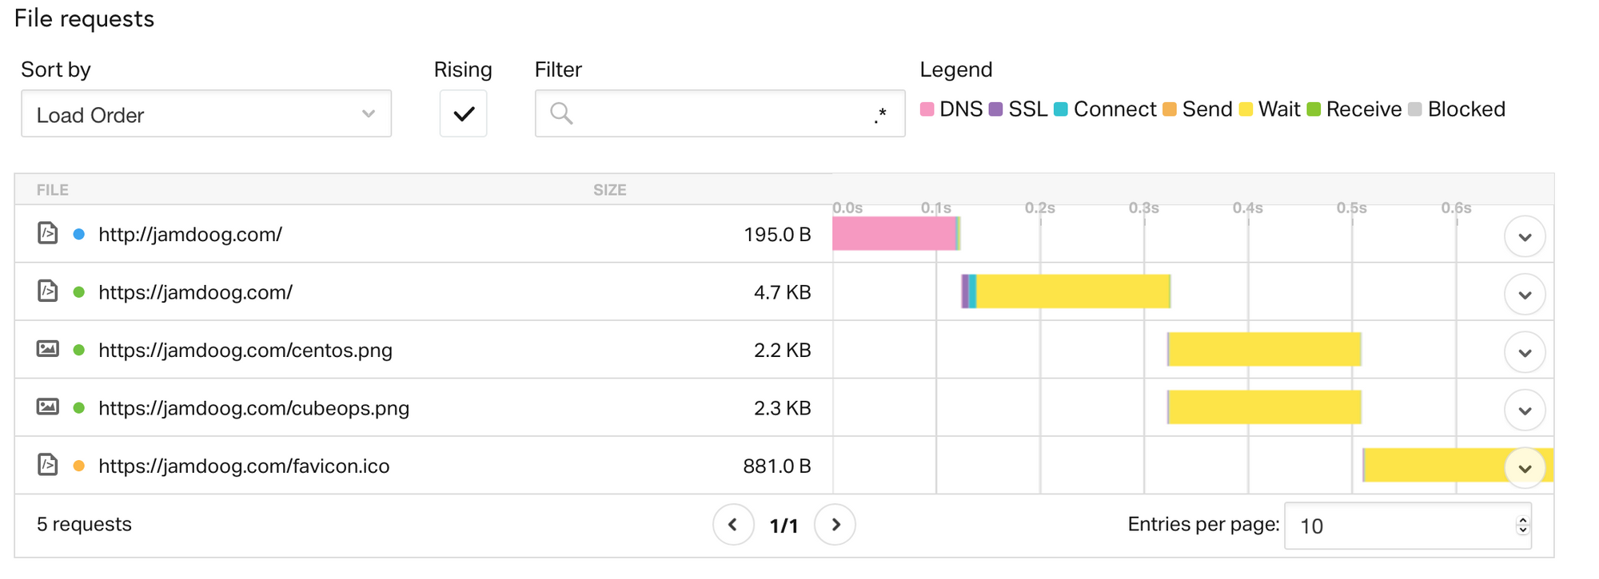
Task: Expand details for http://jamdoog.com/ request
Action: pos(1525,236)
